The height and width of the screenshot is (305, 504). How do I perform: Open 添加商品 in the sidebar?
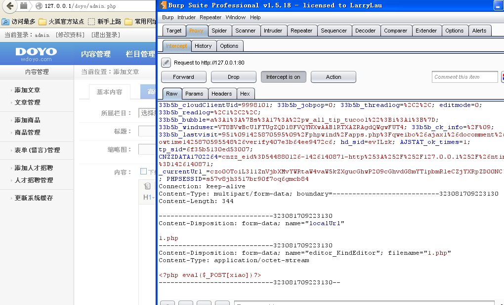tap(27, 120)
